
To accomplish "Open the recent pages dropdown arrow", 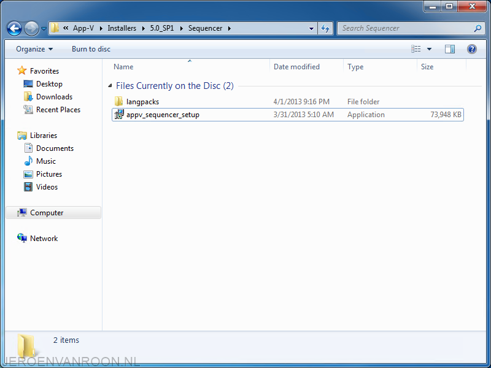I will (44, 29).
